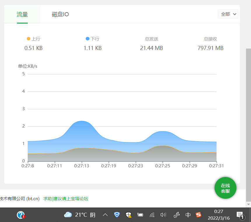251x222 pixels.
Task: Click the 0:27:13 time axis label
Action: click(82, 166)
